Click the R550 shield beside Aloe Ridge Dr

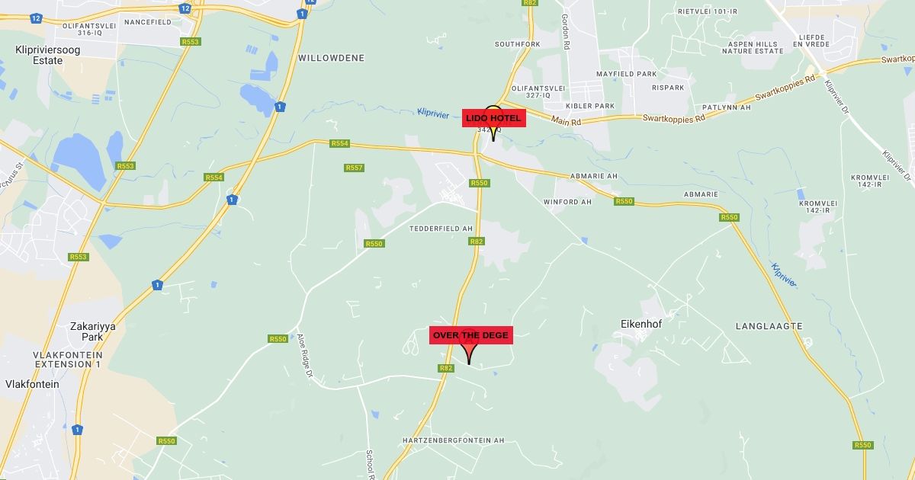pos(278,339)
